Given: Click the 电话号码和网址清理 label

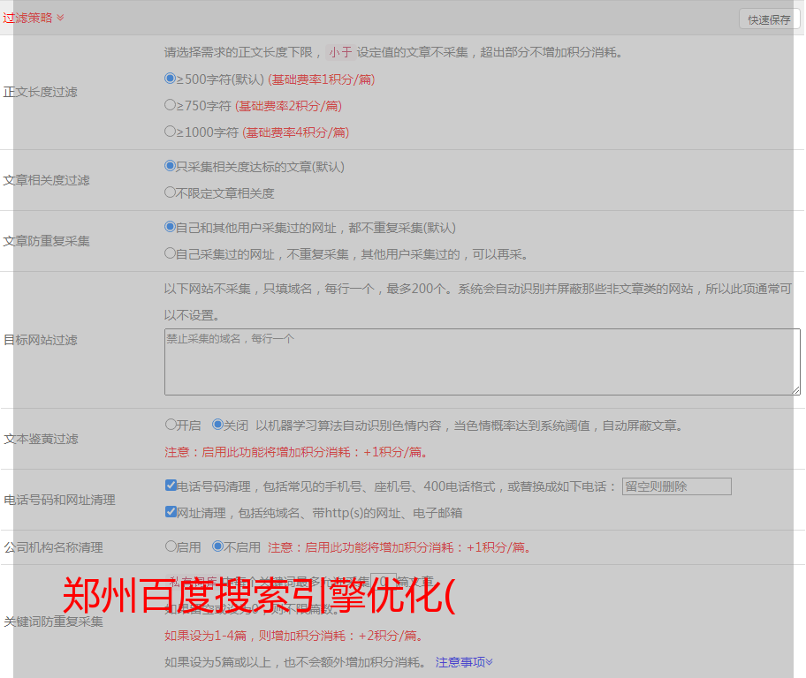Looking at the screenshot, I should pyautogui.click(x=59, y=500).
